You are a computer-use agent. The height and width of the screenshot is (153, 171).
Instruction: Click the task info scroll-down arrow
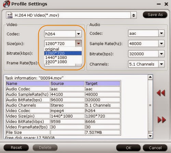coord(150,136)
